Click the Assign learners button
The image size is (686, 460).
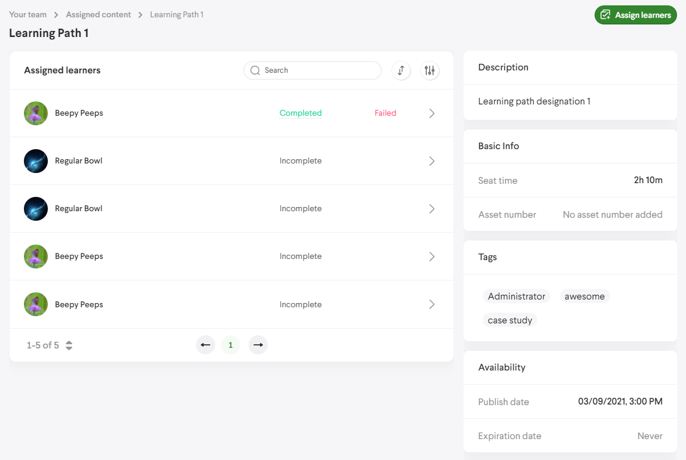click(635, 15)
